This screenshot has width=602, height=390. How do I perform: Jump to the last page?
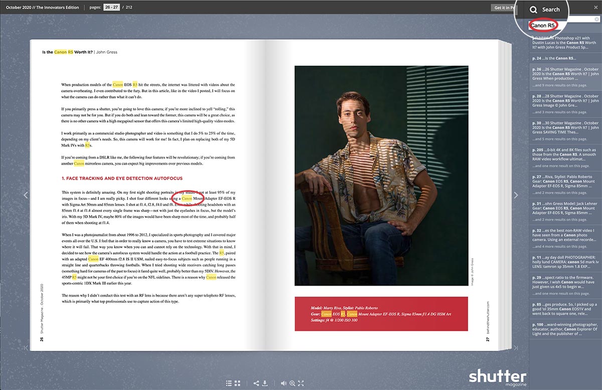tap(516, 347)
